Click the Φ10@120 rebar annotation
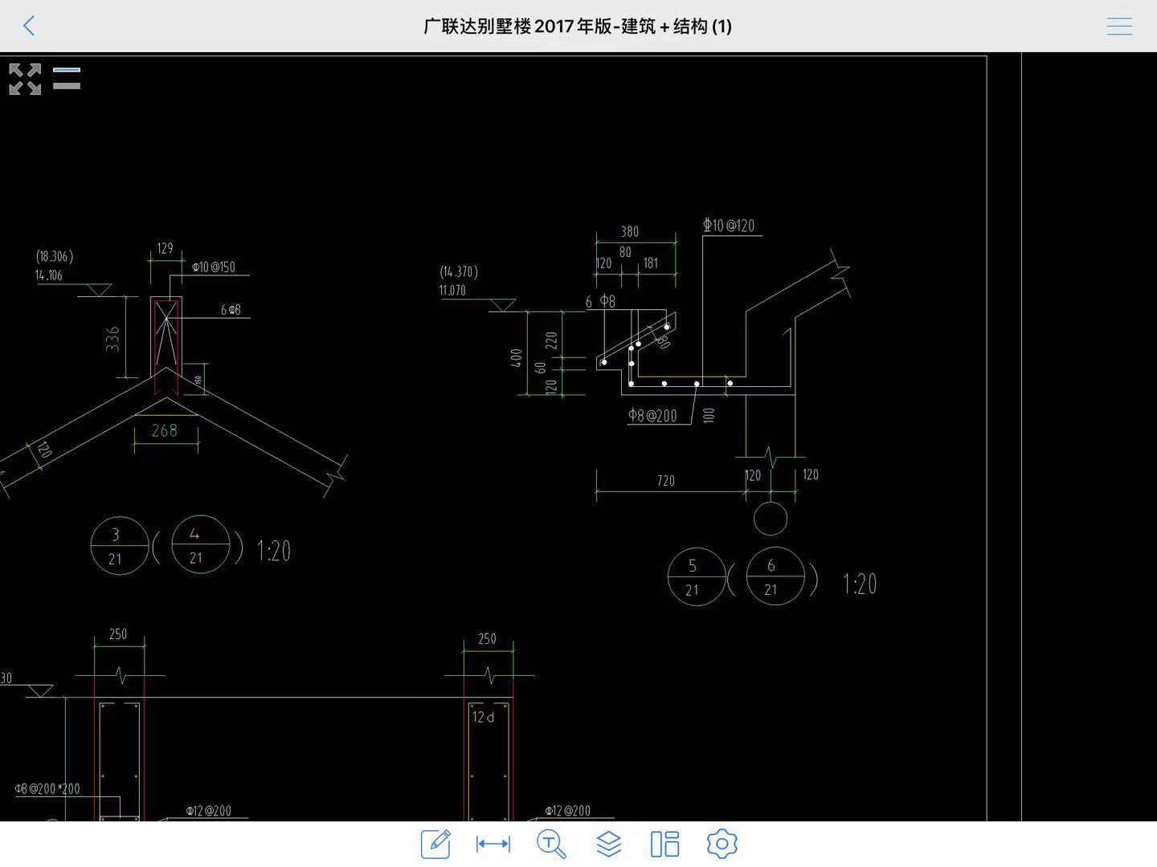Viewport: 1157px width, 867px height. pyautogui.click(x=730, y=226)
